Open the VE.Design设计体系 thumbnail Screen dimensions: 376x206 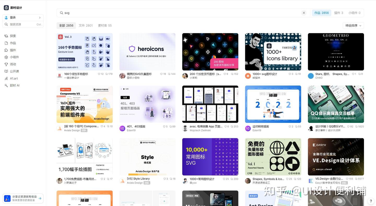point(336,157)
